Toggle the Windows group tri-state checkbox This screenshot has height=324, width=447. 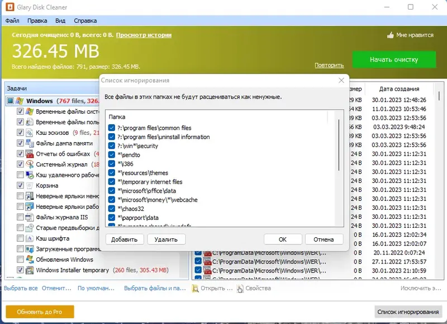tap(10, 101)
